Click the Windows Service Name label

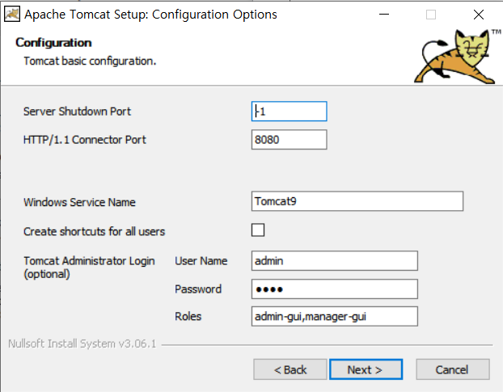coord(79,202)
